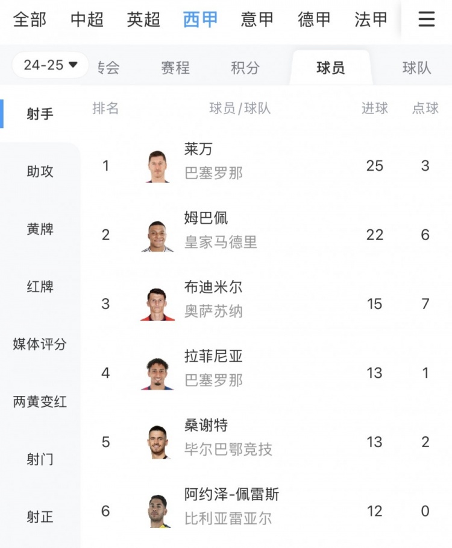Sort by the 进球 column header

click(x=374, y=109)
